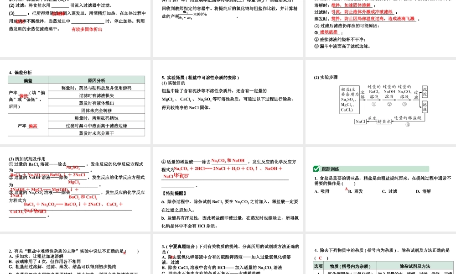Click the green checkmark icon beside 跟踪训练
Viewport: 456px width, 274px height.
[316, 168]
